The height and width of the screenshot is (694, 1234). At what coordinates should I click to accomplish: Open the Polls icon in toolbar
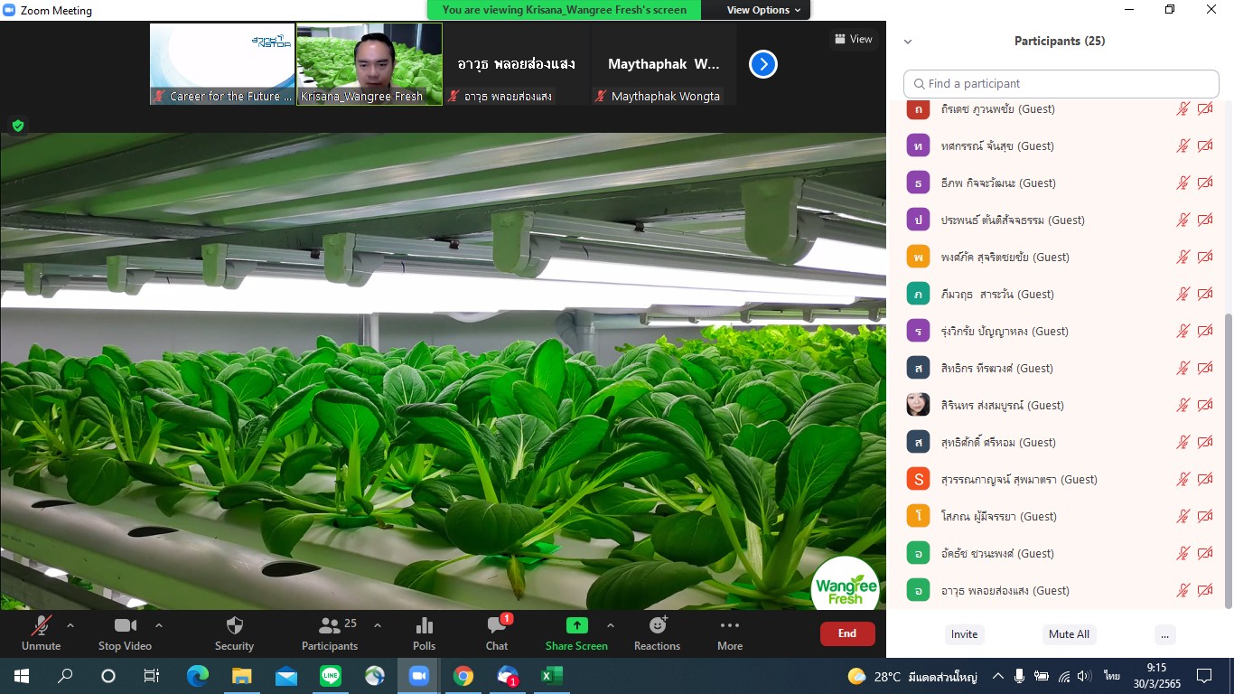424,626
